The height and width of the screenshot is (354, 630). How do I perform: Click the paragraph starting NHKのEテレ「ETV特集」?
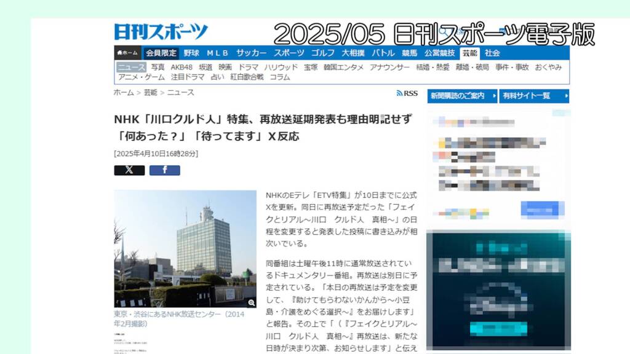[341, 219]
